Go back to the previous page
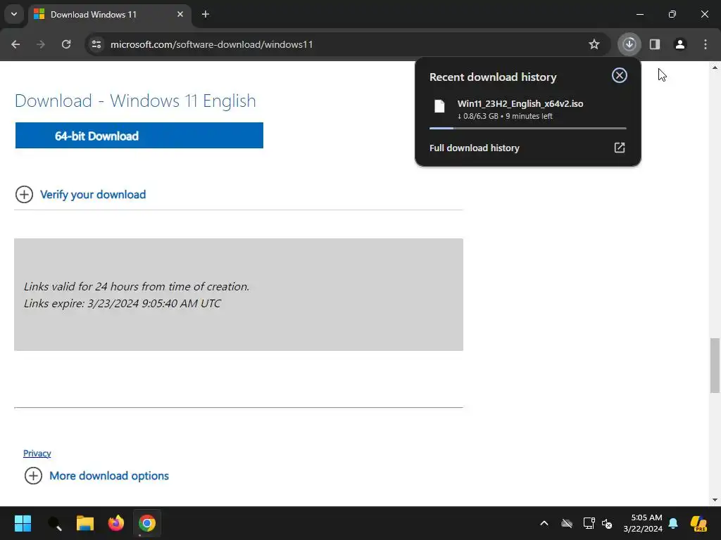 tap(15, 44)
